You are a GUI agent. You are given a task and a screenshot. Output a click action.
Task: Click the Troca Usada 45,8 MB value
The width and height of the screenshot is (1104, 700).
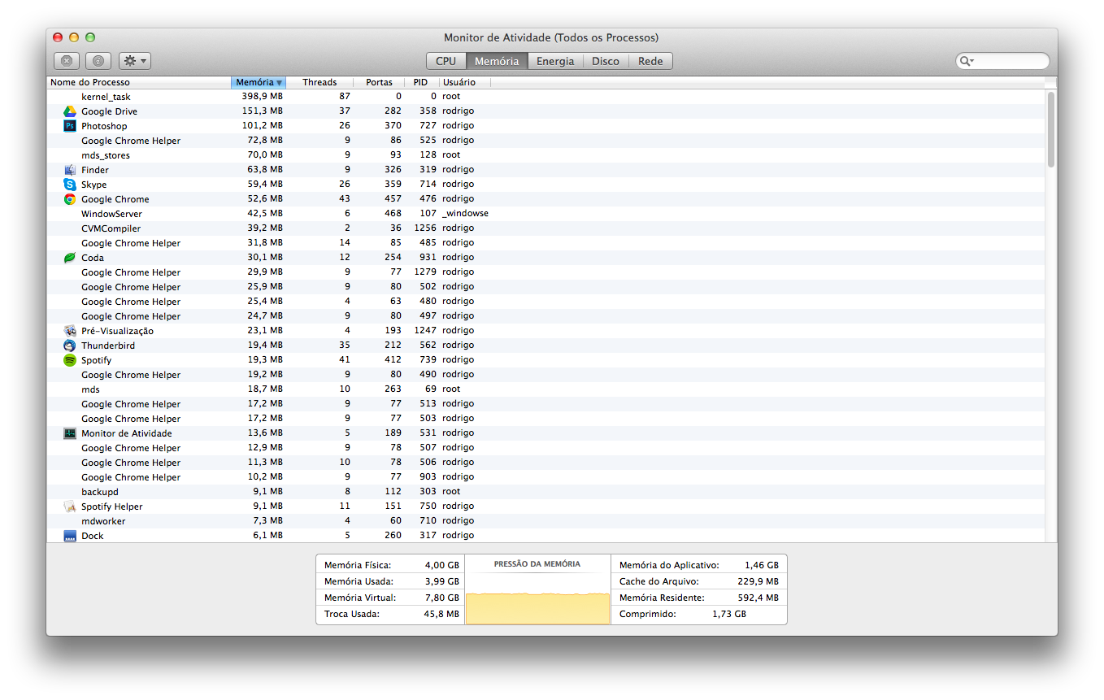440,614
